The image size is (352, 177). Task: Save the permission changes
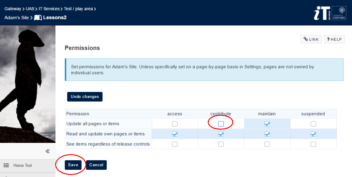coord(73,165)
